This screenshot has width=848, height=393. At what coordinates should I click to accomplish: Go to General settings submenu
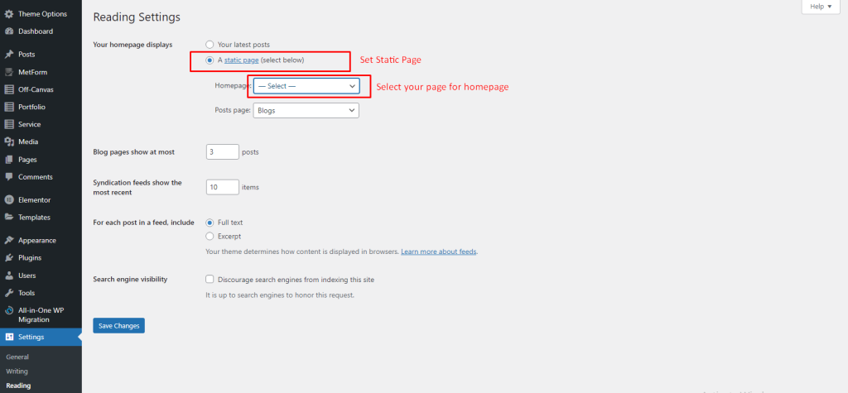[17, 357]
